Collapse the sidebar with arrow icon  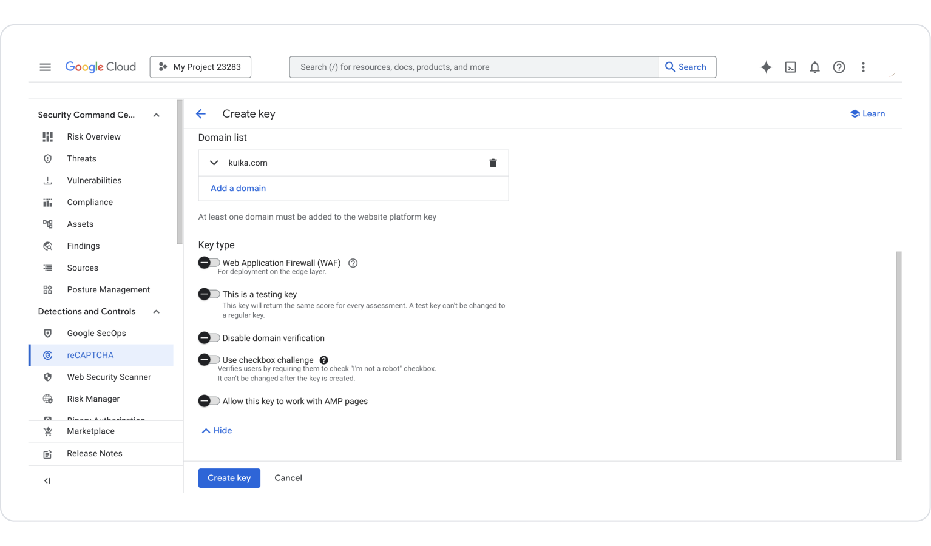click(47, 481)
